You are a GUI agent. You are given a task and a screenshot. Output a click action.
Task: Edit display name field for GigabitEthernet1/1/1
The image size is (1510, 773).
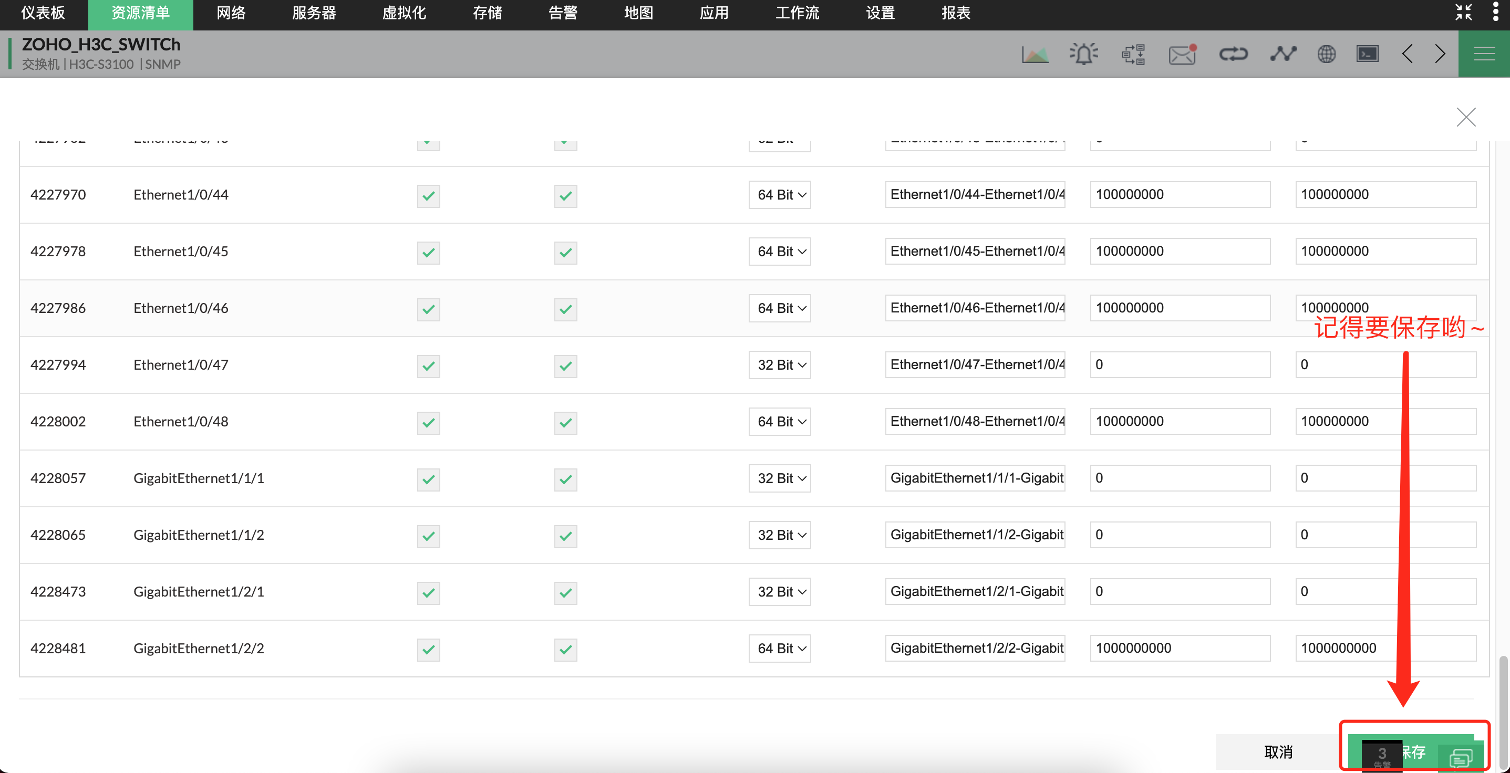975,478
